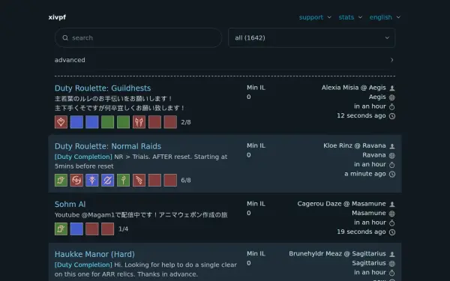Click the magnifier icon in the search box
This screenshot has width=450, height=281.
[65, 38]
